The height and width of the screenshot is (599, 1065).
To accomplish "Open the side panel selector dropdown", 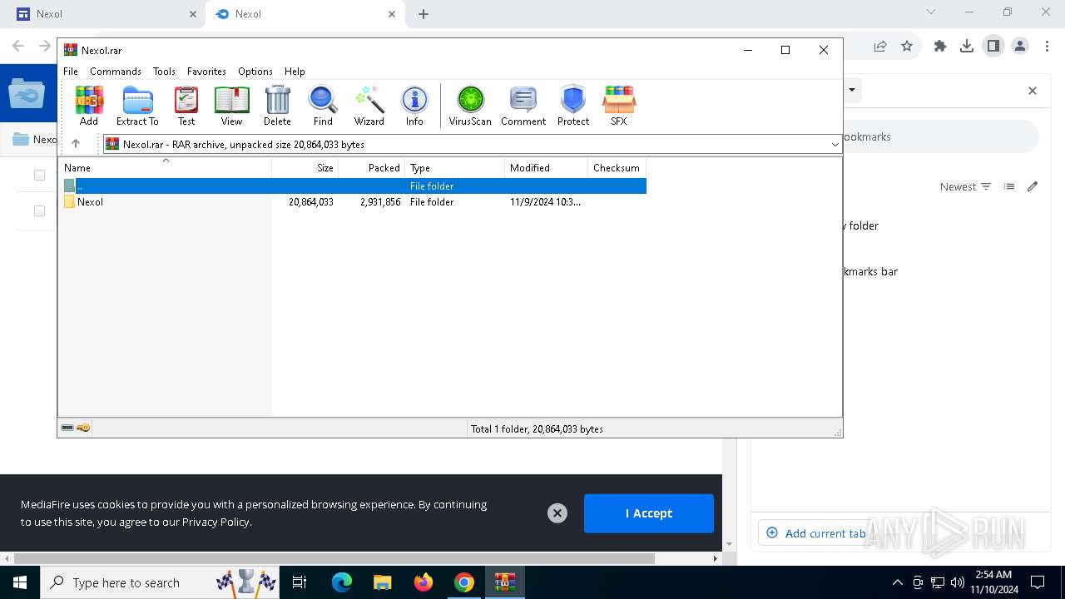I will (x=852, y=90).
